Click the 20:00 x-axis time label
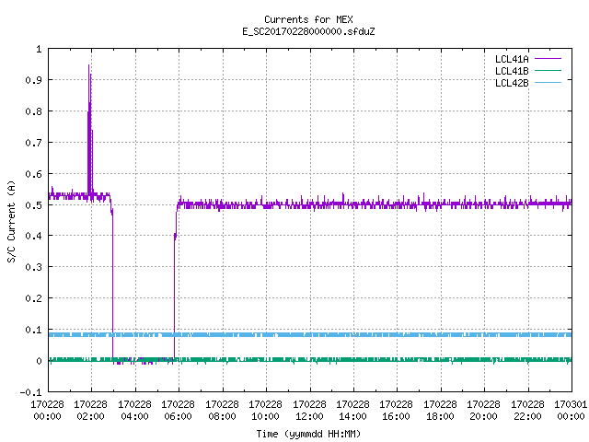Screen dimensions: 589x442 (x=483, y=416)
